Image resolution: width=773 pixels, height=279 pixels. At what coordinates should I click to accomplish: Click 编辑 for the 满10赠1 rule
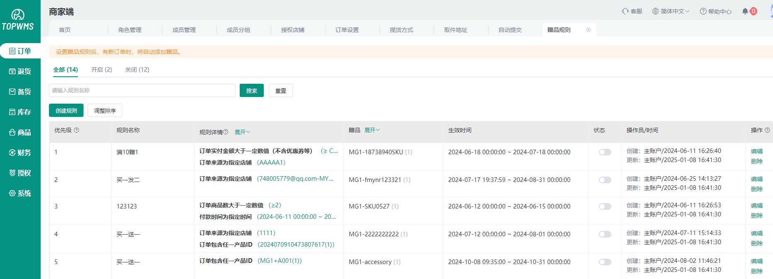pyautogui.click(x=756, y=151)
